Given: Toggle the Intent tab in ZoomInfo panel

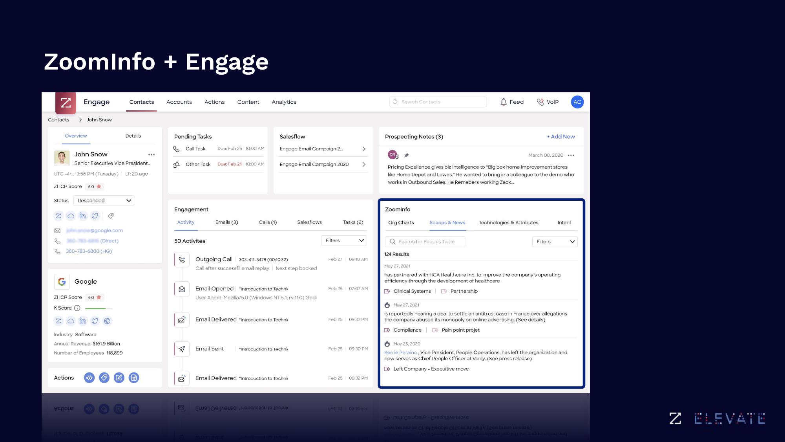Looking at the screenshot, I should [564, 222].
